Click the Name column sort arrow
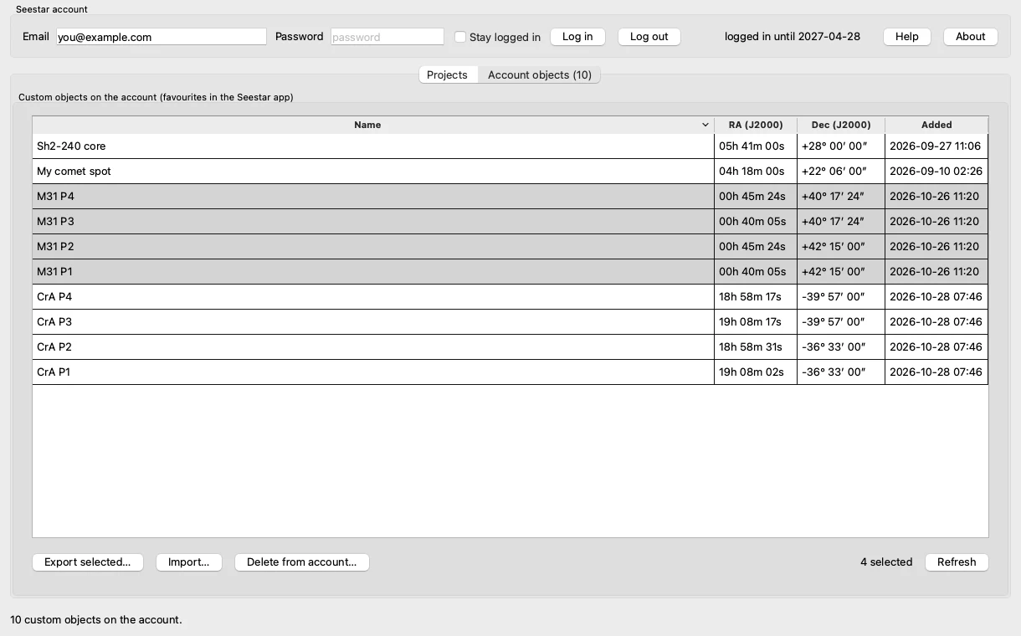Viewport: 1021px width, 636px height. pyautogui.click(x=705, y=125)
